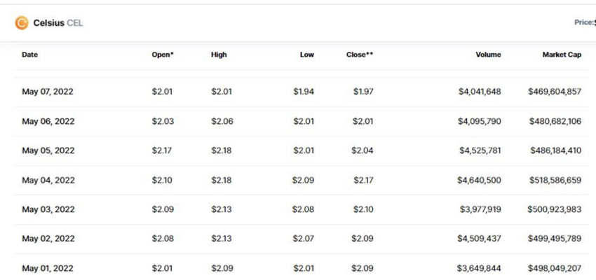Click the Volume column header
This screenshot has width=596, height=280.
(488, 55)
